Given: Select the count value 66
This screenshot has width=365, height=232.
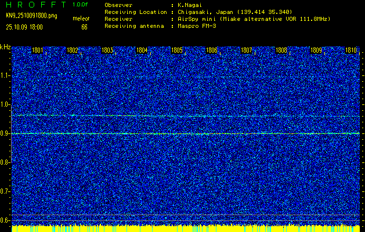Looking at the screenshot, I should coord(84,27).
